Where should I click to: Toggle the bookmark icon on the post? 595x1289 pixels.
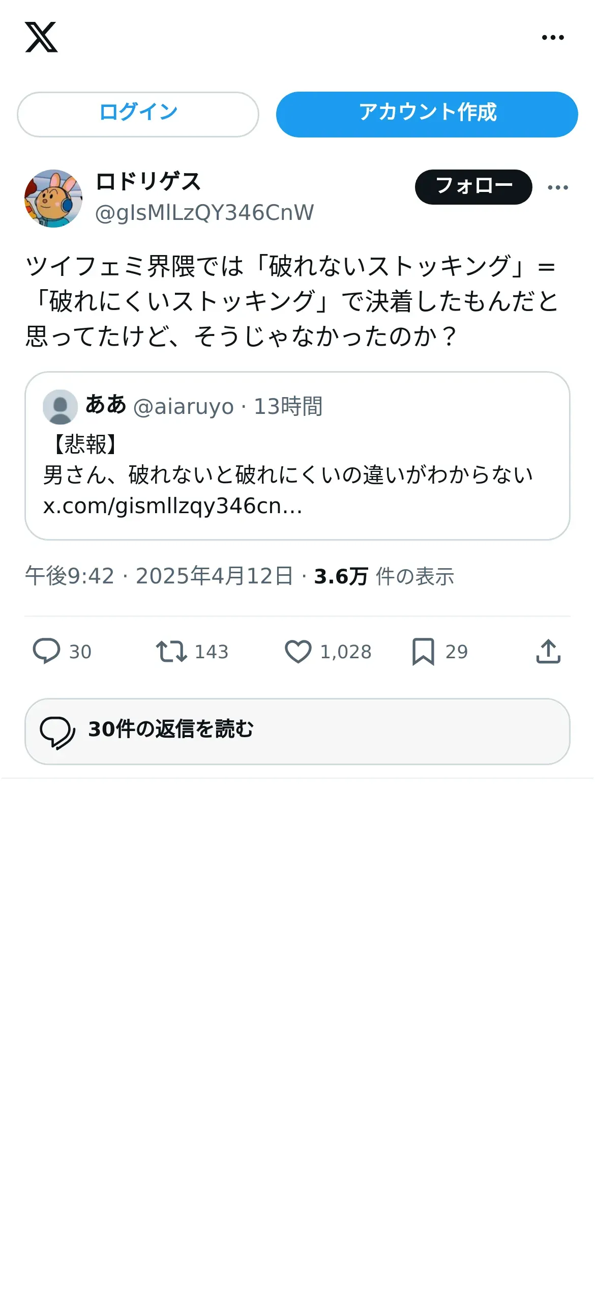tap(423, 651)
